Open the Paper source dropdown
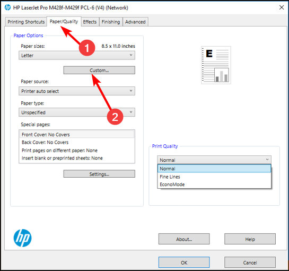The image size is (289, 271). click(x=77, y=91)
